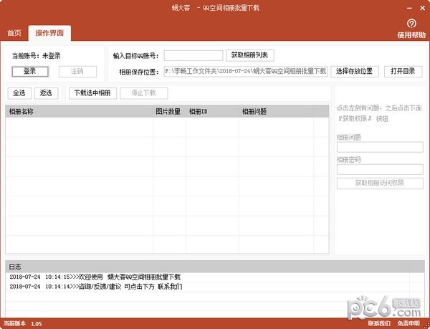Click the 当前账号: 未登录 label

(37, 56)
